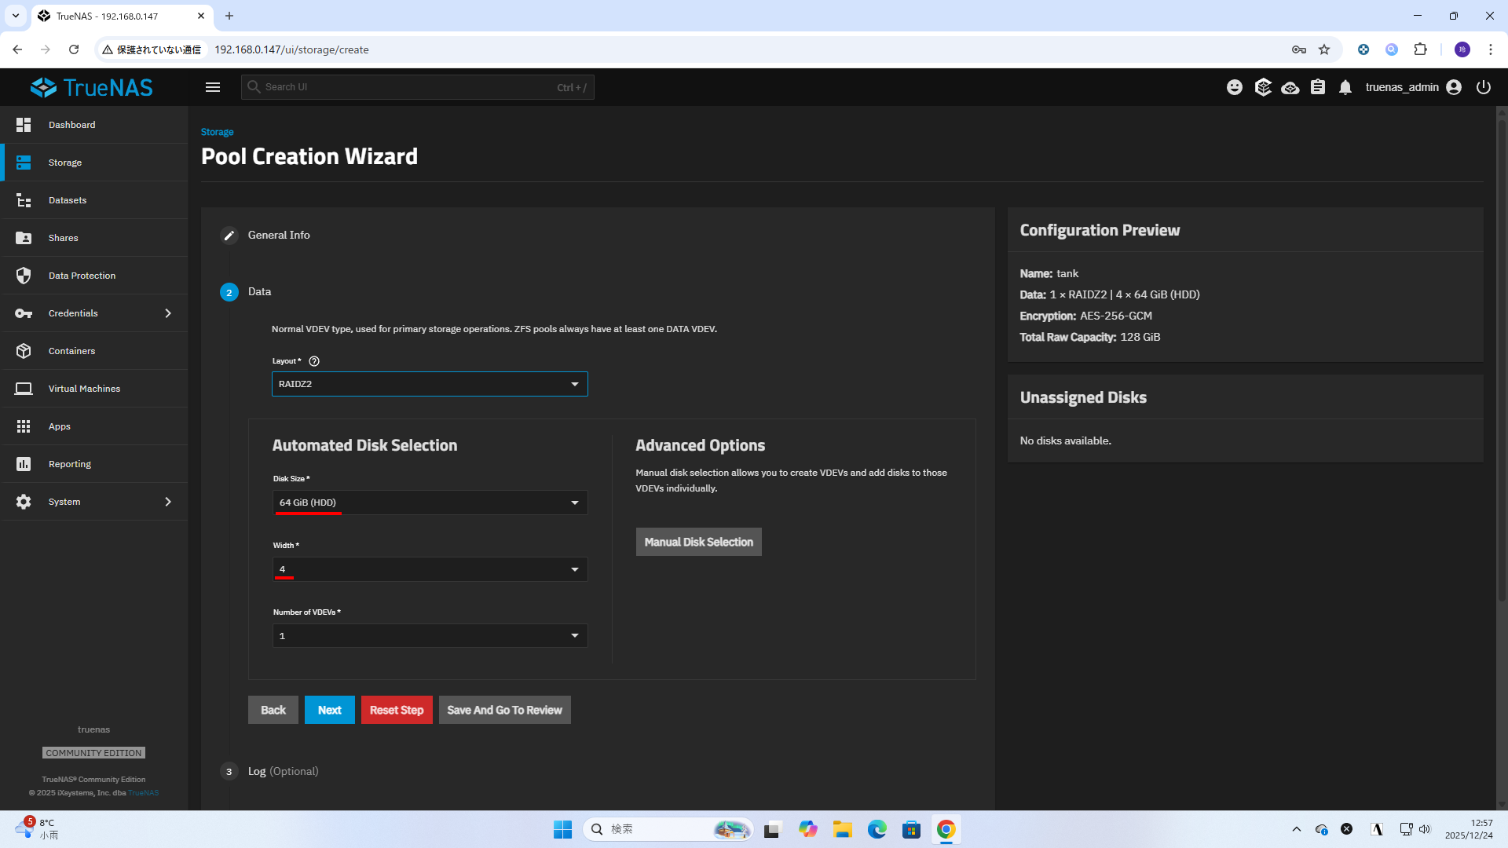The image size is (1508, 848).
Task: Expand the Credentials menu chevron
Action: pyautogui.click(x=168, y=313)
